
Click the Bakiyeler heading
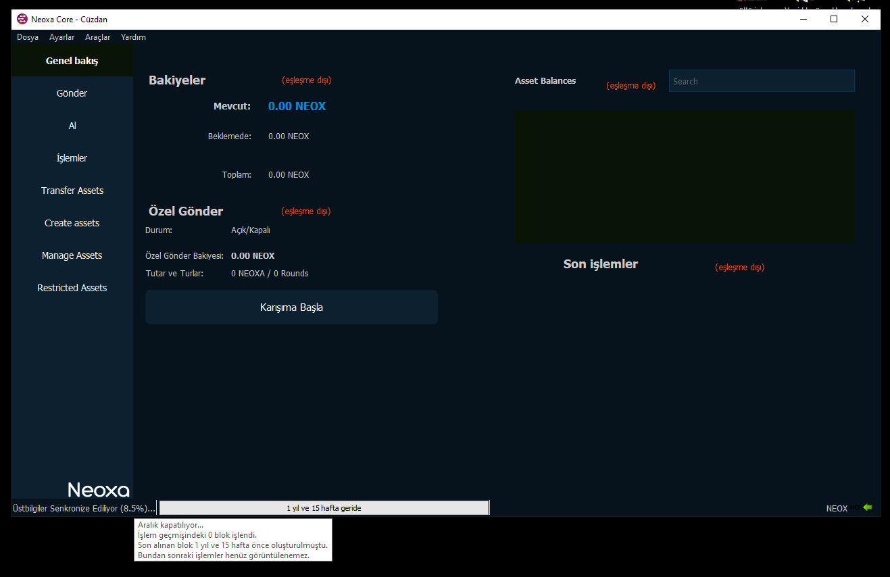point(177,80)
